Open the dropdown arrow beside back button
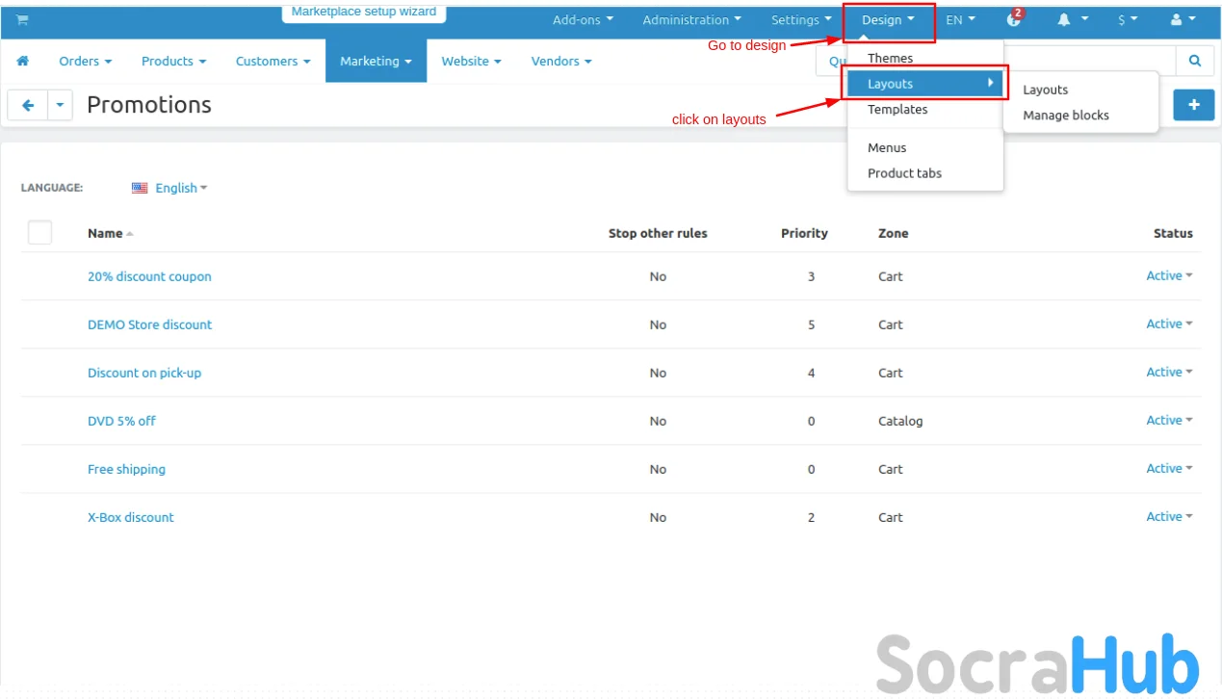This screenshot has width=1222, height=699. tap(61, 105)
